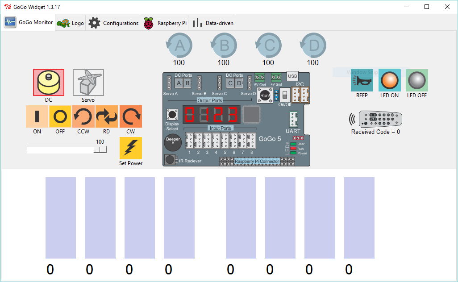Click the RD reverse direction icon
This screenshot has height=282, width=458.
(107, 116)
